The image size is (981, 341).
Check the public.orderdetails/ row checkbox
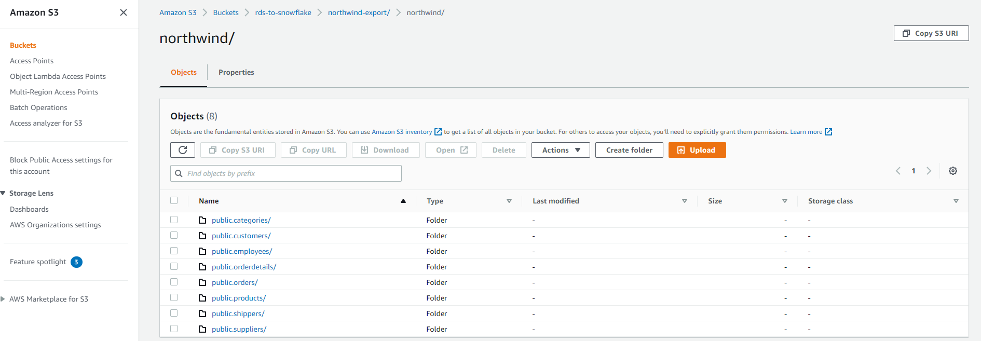click(174, 266)
